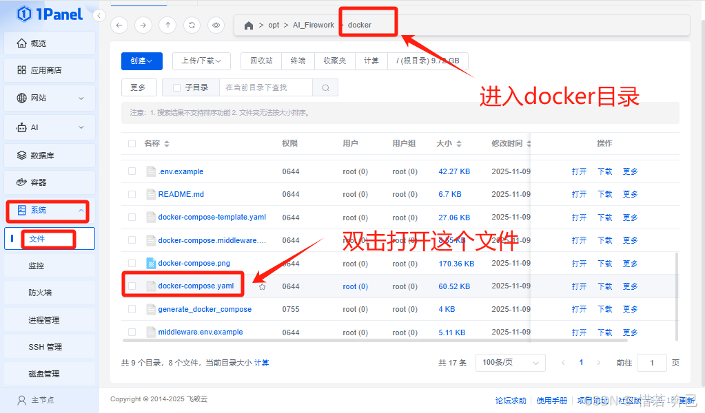Sort by modified time using sort arrows
Viewport: 705px width, 413px height.
[529, 144]
